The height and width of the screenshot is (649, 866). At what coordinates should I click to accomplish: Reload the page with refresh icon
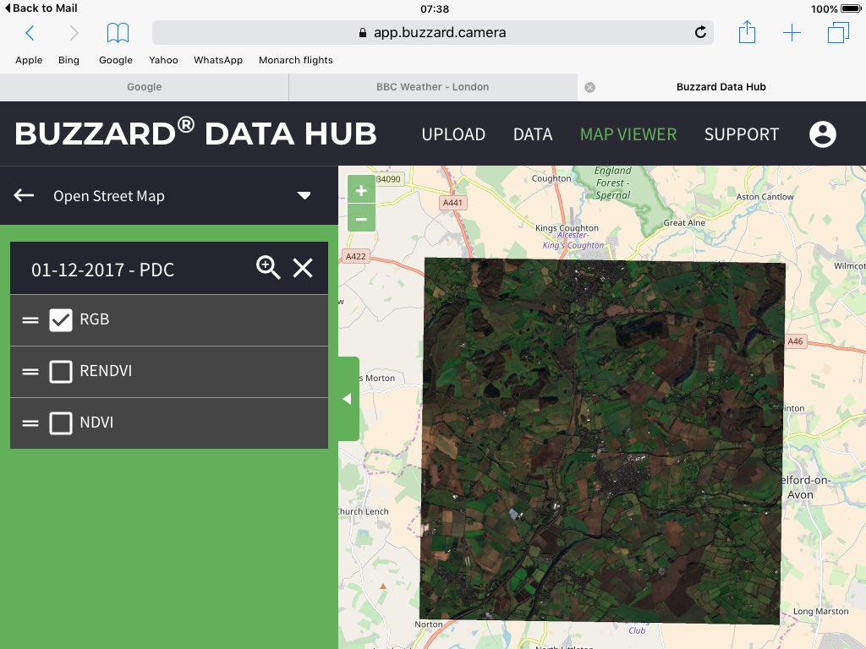[699, 33]
